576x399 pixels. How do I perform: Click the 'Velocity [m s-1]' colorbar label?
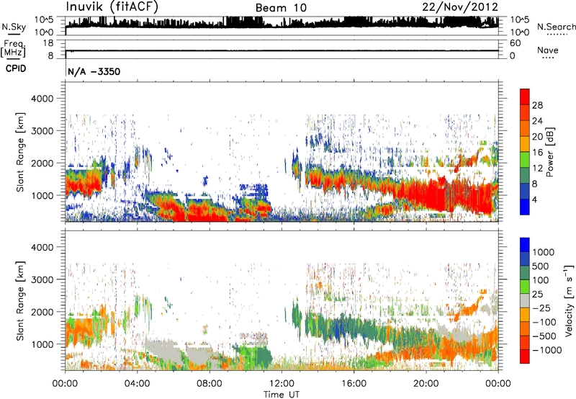[569, 300]
